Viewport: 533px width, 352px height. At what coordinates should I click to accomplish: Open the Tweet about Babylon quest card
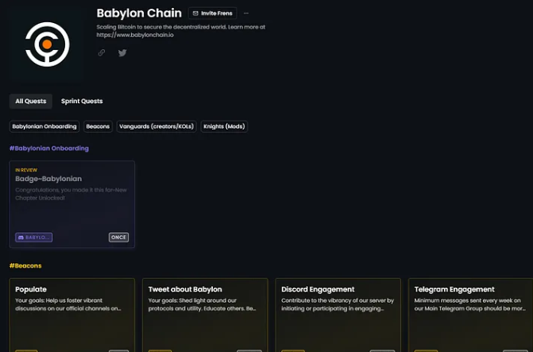205,315
